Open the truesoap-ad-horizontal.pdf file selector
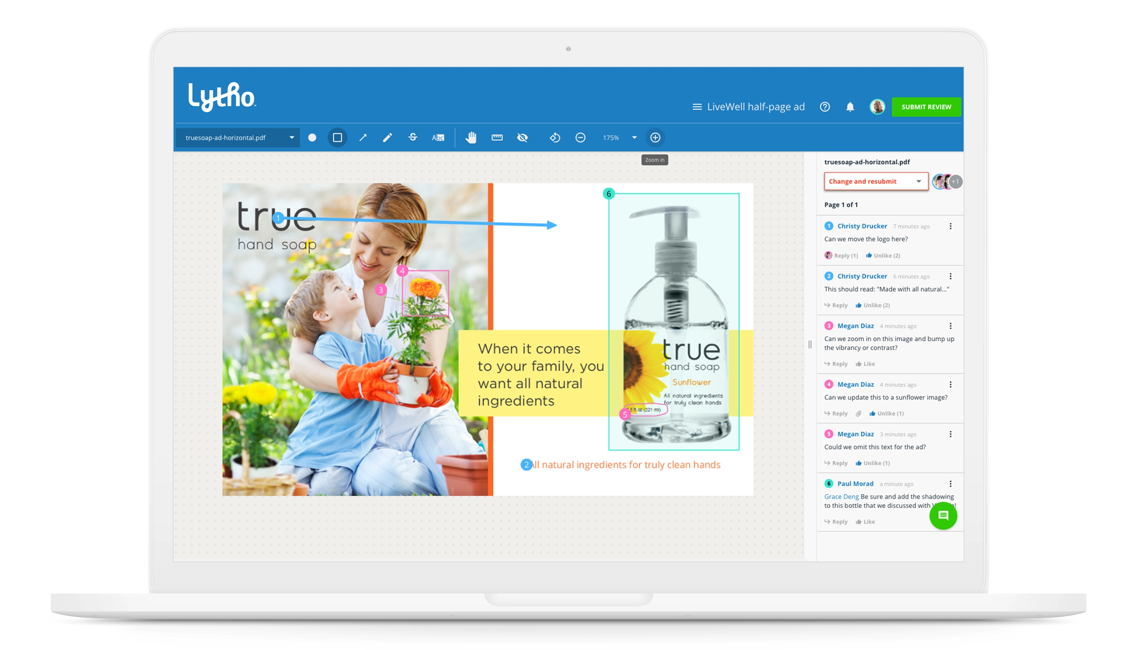The image size is (1138, 650). [x=238, y=137]
